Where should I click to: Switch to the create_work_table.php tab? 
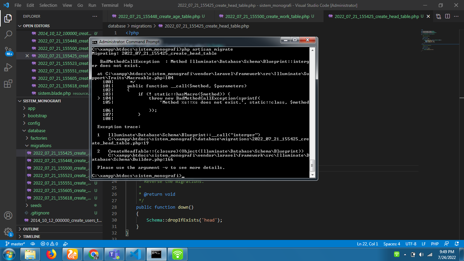coord(267,16)
